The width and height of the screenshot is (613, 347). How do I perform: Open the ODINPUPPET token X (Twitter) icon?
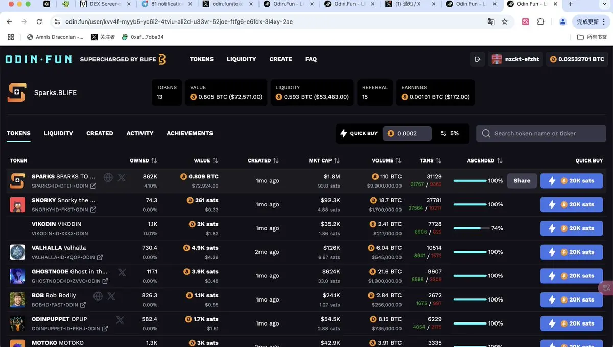coord(120,320)
